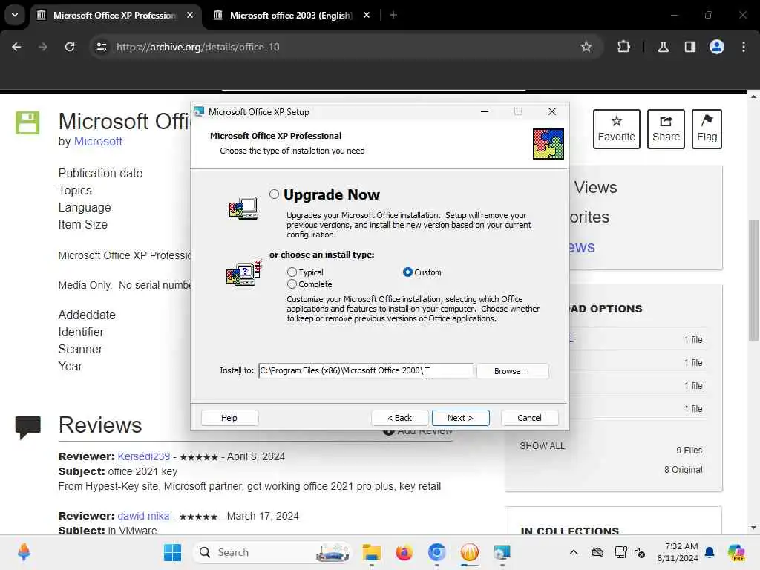Open the Chromium browser taskbar icon
The image size is (760, 570).
(436, 552)
